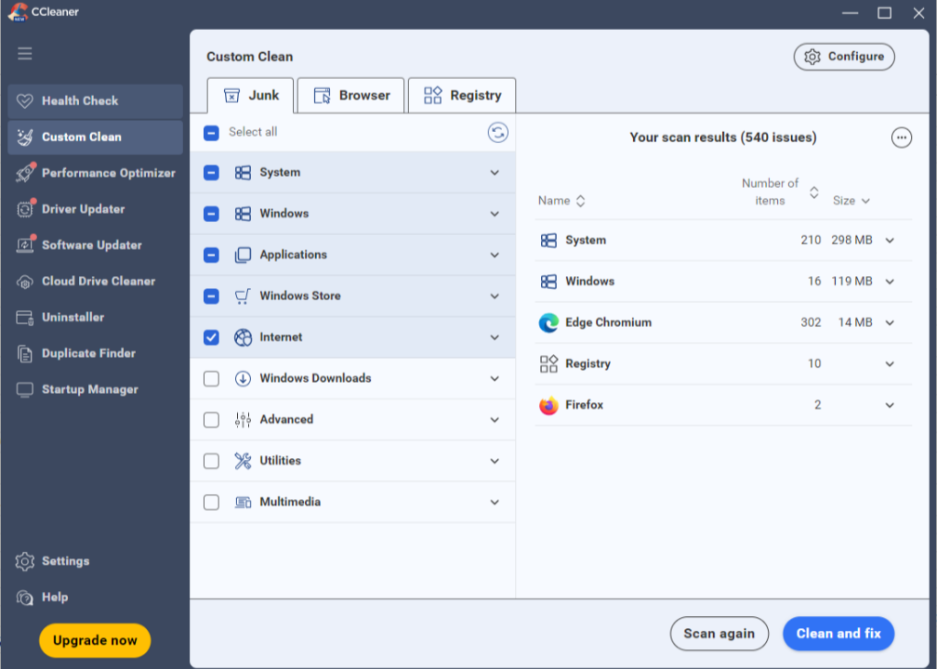The image size is (937, 669).
Task: Expand the Applications category chevron
Action: (x=495, y=255)
